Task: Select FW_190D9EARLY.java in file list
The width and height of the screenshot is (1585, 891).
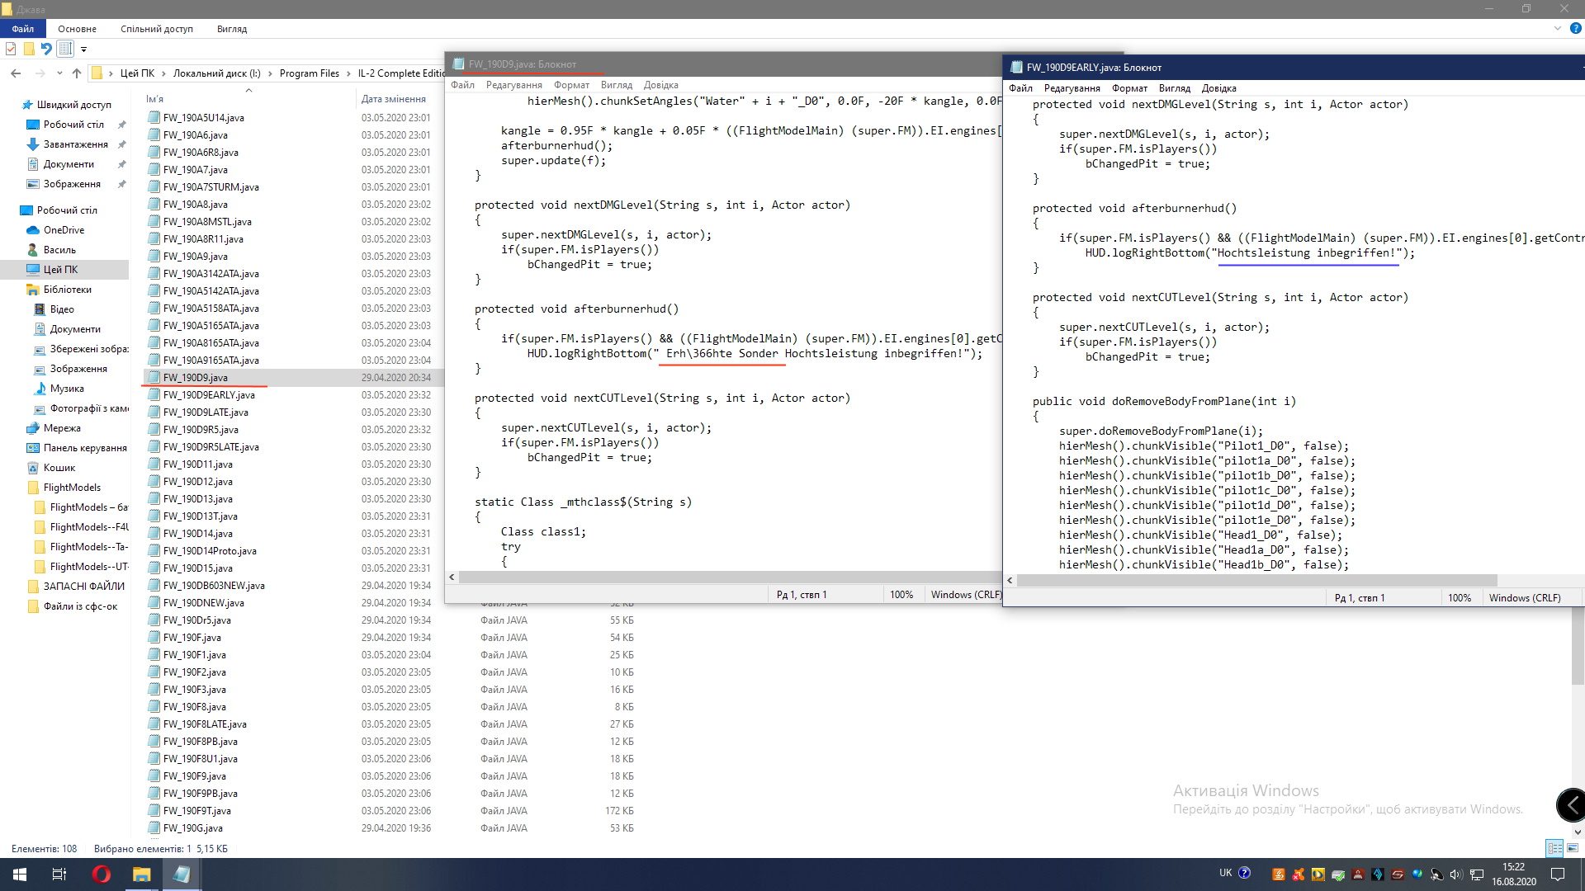Action: [x=209, y=395]
